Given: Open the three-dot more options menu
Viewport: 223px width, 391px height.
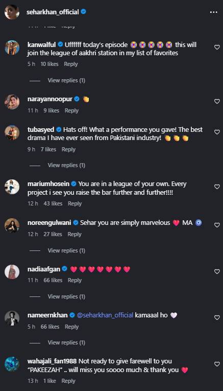Looking at the screenshot, I should click(214, 12).
